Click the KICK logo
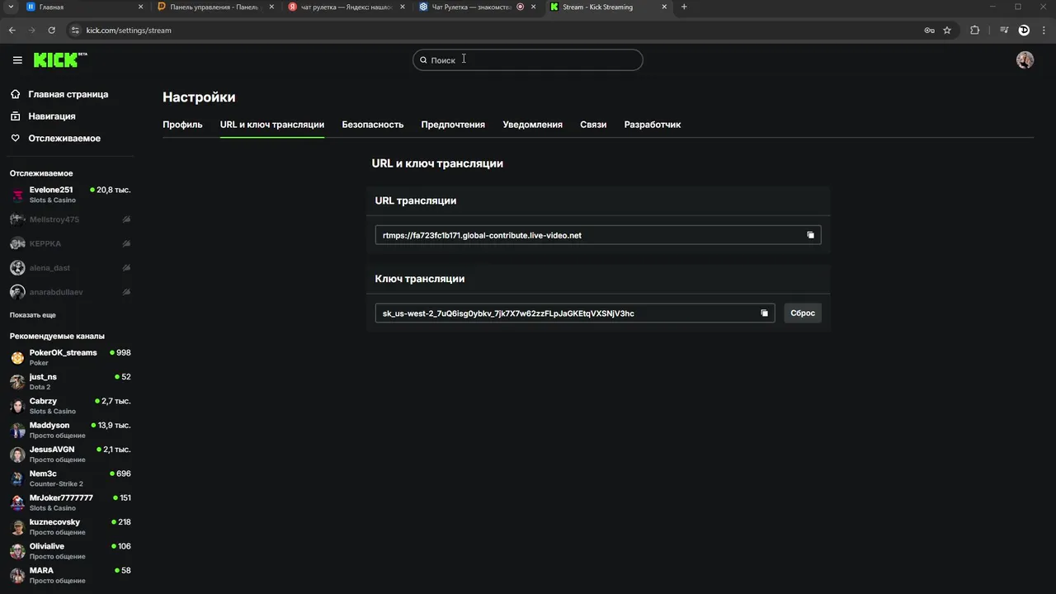This screenshot has height=594, width=1056. [59, 60]
